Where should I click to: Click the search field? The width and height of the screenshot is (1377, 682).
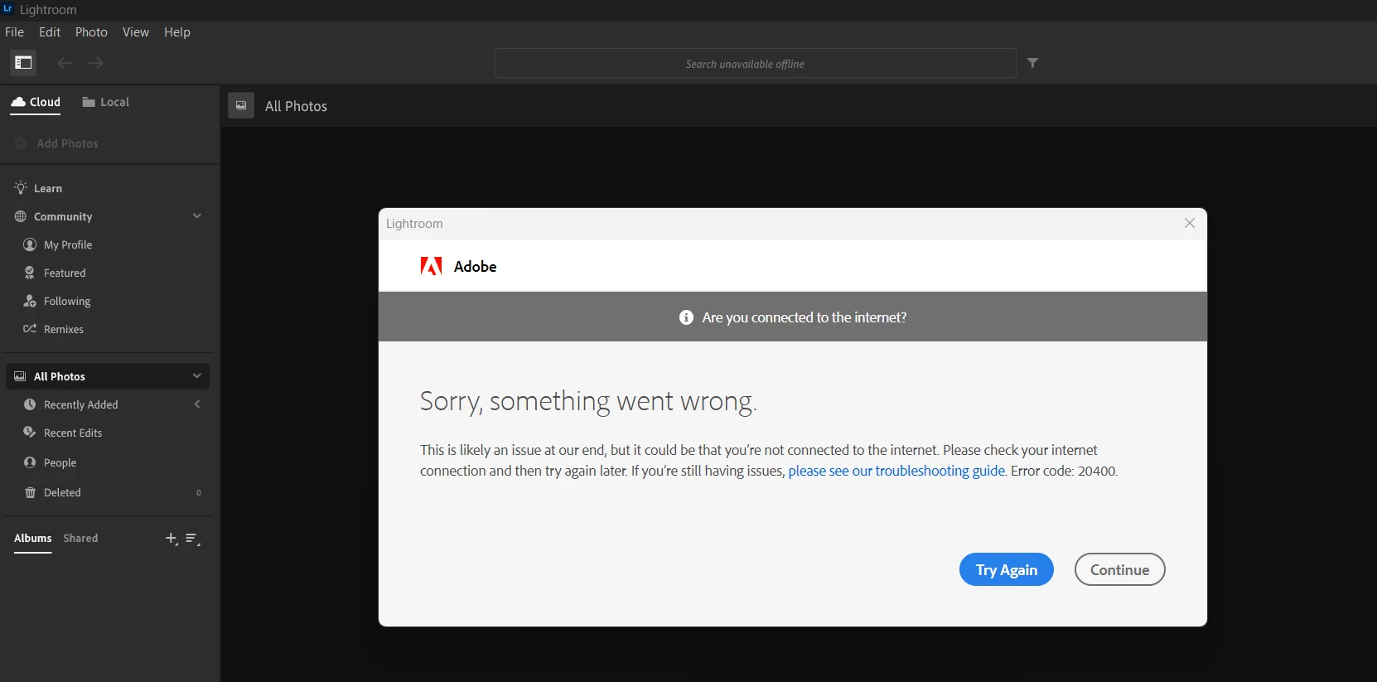click(755, 63)
